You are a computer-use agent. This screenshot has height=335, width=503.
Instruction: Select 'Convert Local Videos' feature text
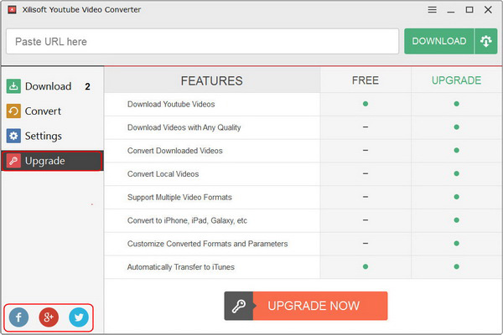(x=163, y=174)
